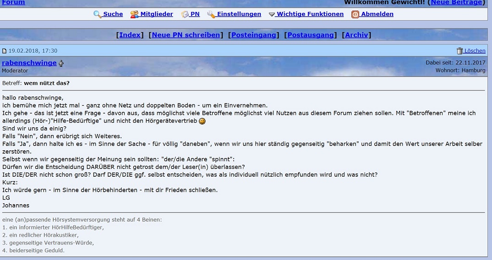This screenshot has height=260, width=492.
Task: Click the post icon before the date 19.02.2018
Action: (x=5, y=51)
